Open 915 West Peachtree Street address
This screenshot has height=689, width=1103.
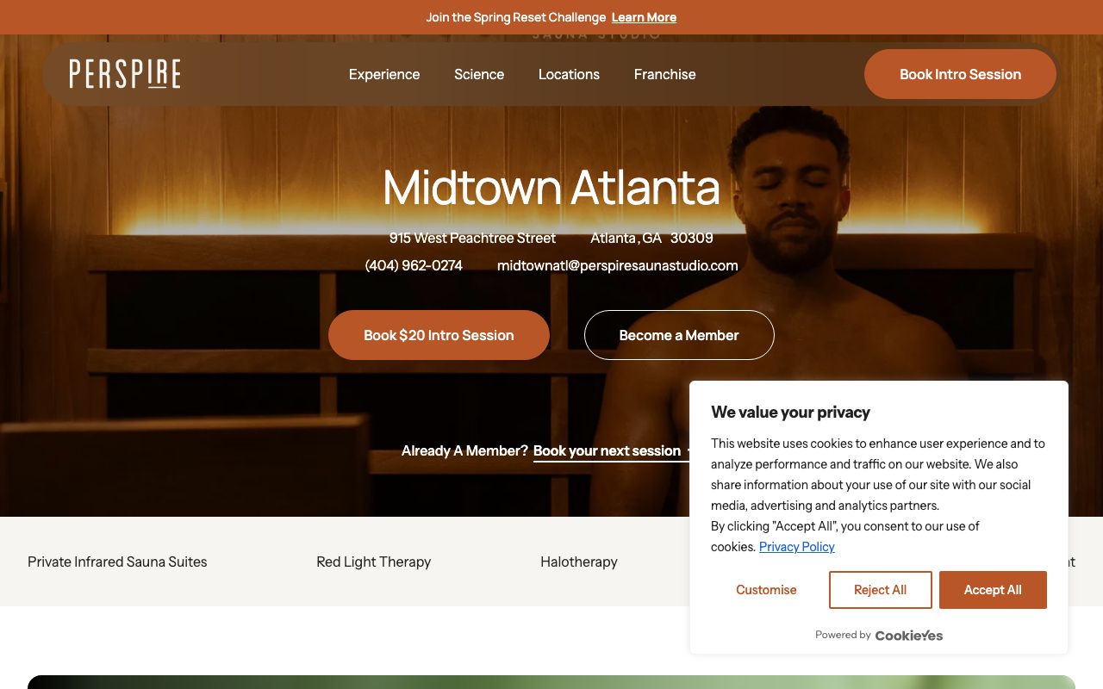[x=472, y=238]
